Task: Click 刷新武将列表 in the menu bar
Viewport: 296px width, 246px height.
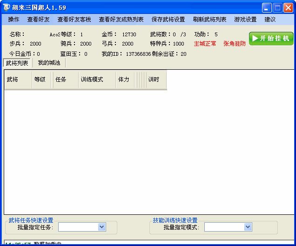Action: (x=209, y=20)
